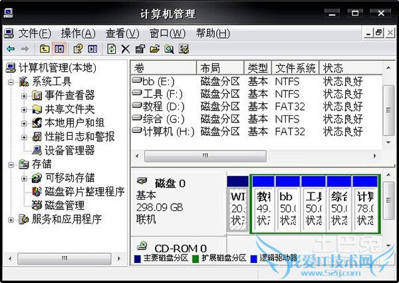
Task: Collapse the 系统工具 tree node
Action: (11, 82)
